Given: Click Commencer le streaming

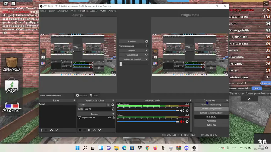Looking at the screenshot, I should pyautogui.click(x=211, y=105).
